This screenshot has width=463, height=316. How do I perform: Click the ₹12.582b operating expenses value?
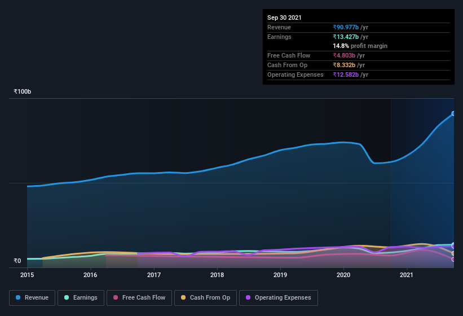click(346, 74)
